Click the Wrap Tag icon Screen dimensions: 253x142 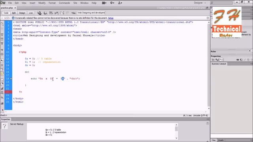2,88
